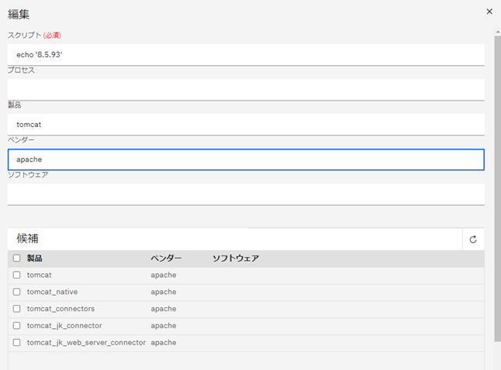
Task: Click the refresh candidates icon
Action: pos(473,240)
